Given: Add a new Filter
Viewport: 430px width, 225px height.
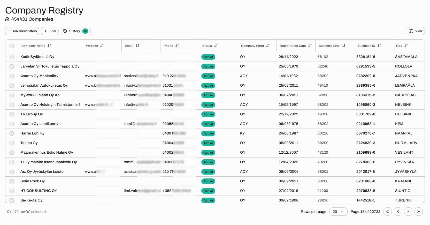Looking at the screenshot, I should [x=50, y=31].
